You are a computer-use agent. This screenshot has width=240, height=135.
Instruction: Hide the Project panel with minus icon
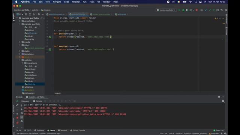43,14
